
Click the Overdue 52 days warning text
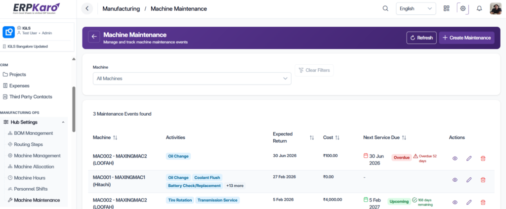[425, 159]
